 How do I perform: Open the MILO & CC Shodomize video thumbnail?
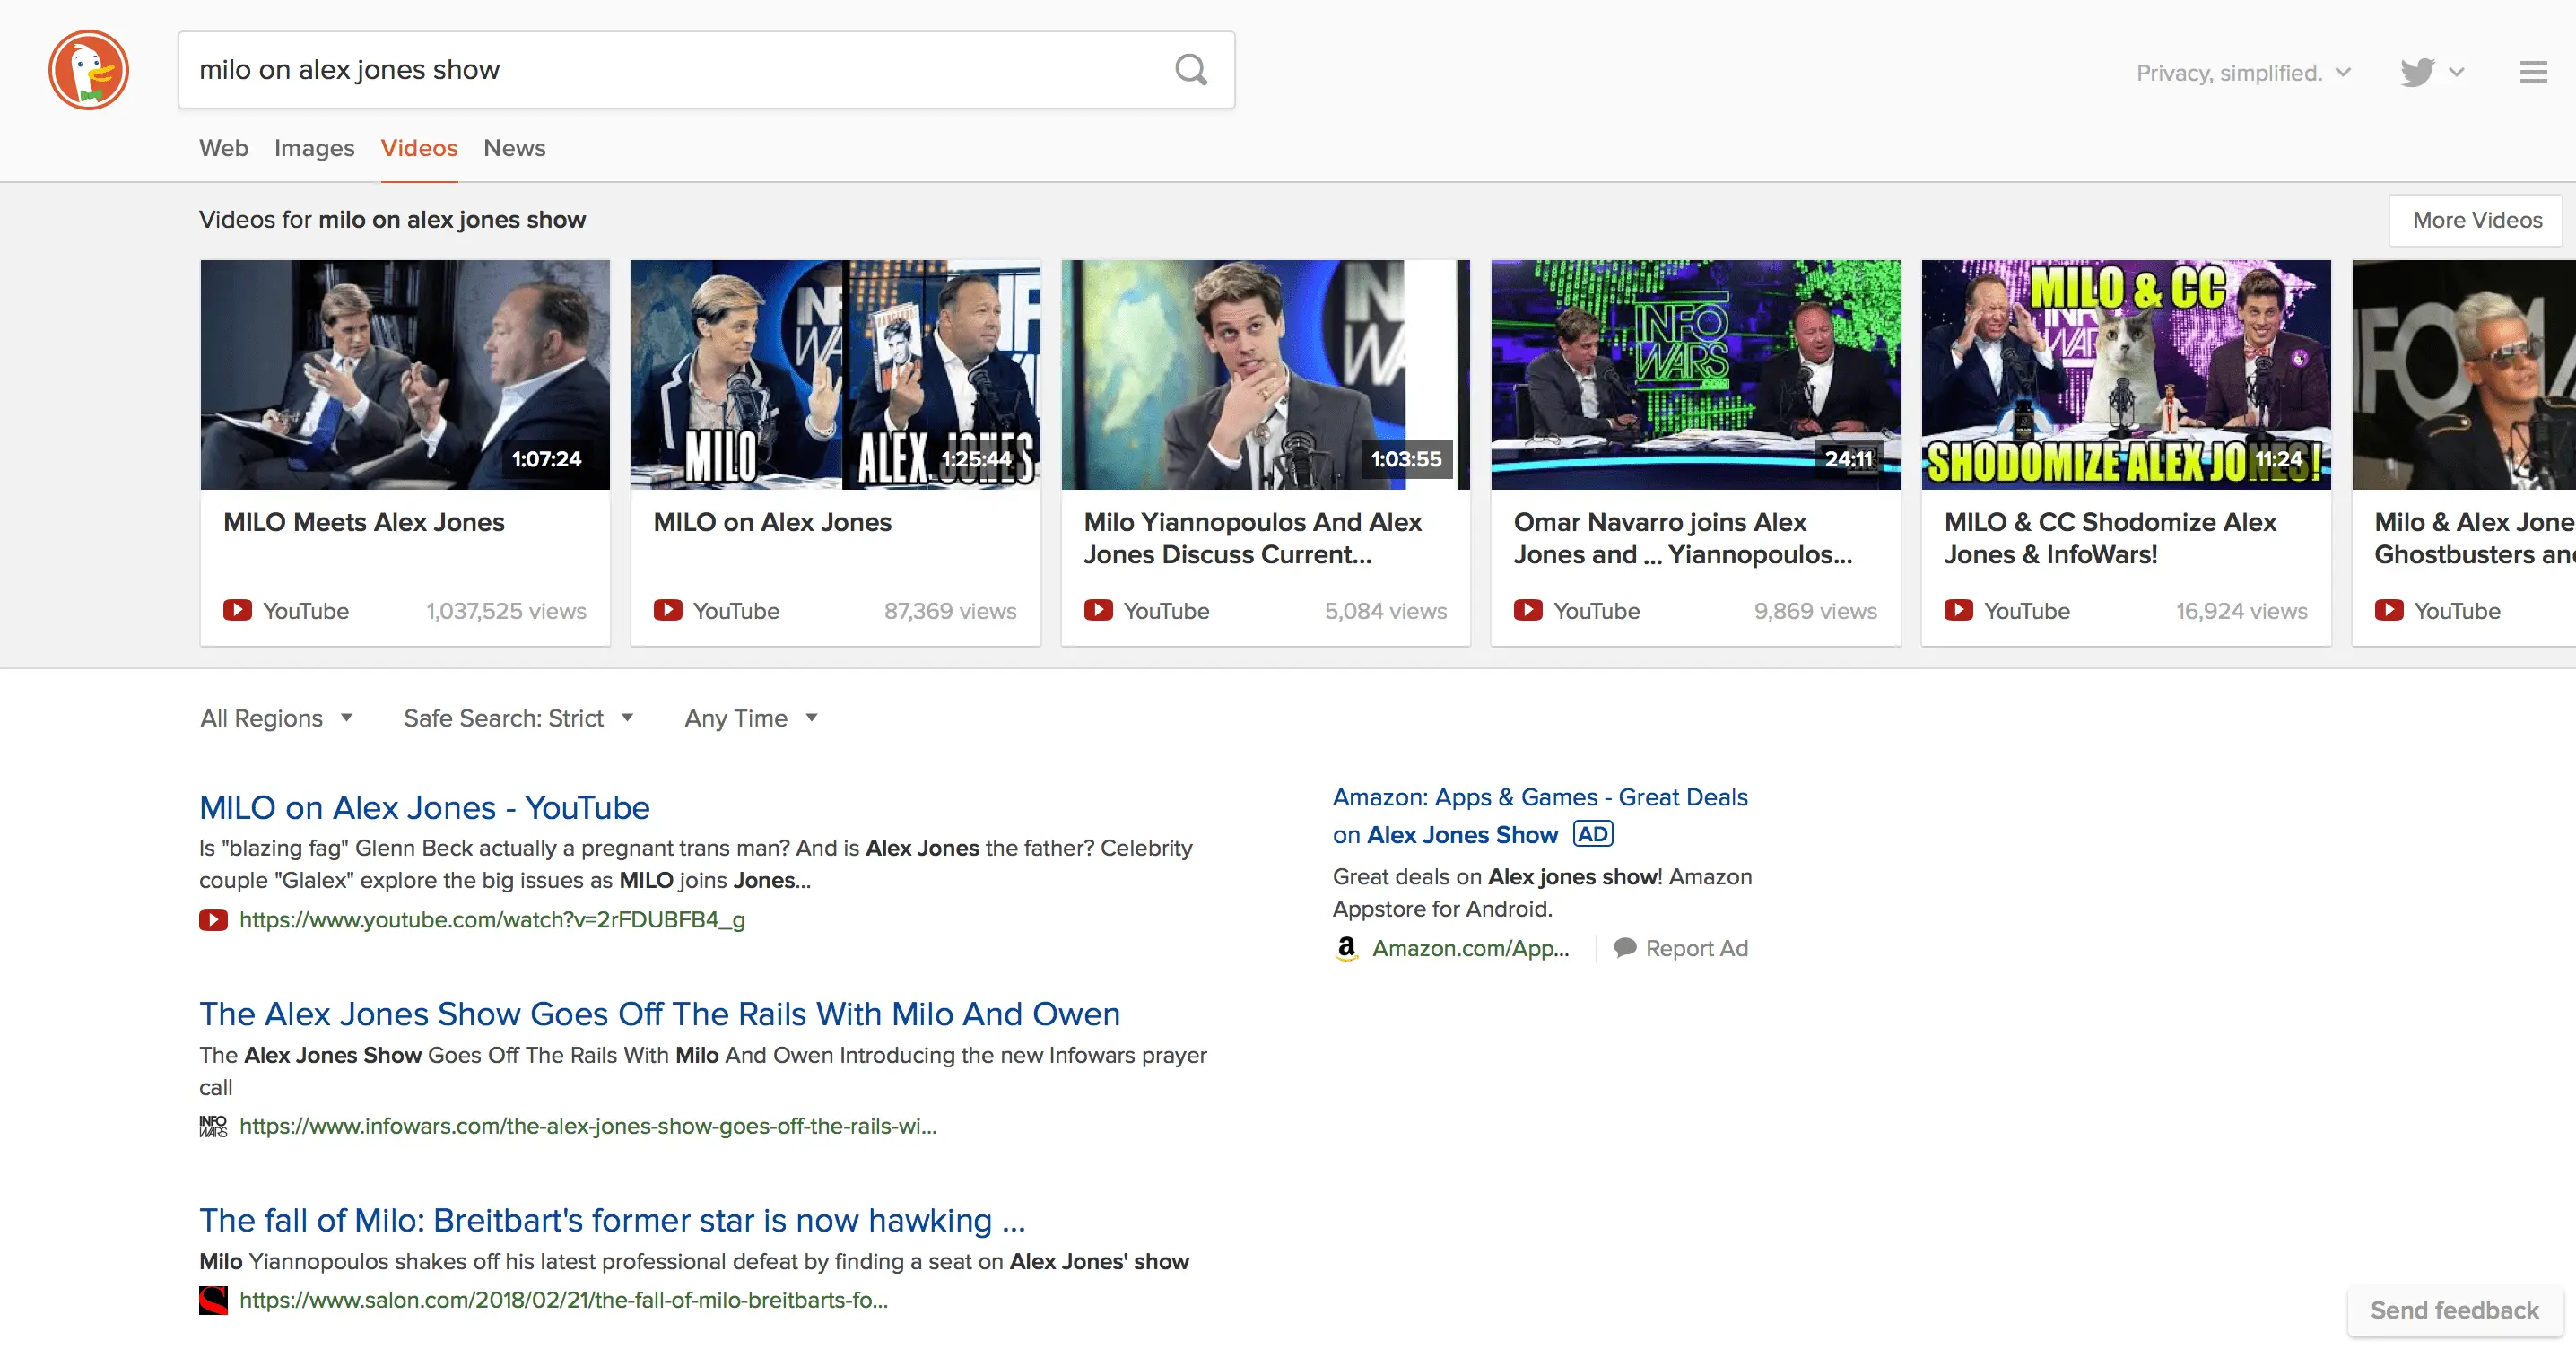point(2125,375)
